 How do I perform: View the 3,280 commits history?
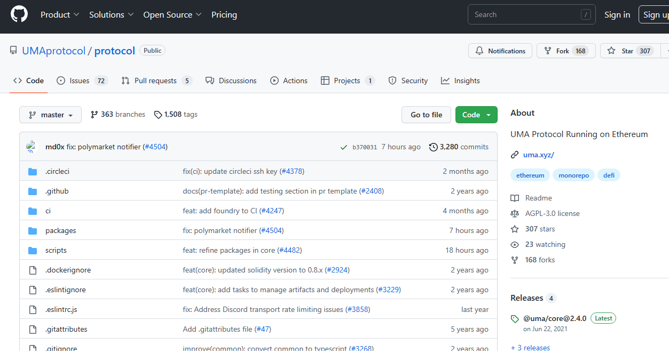(459, 147)
